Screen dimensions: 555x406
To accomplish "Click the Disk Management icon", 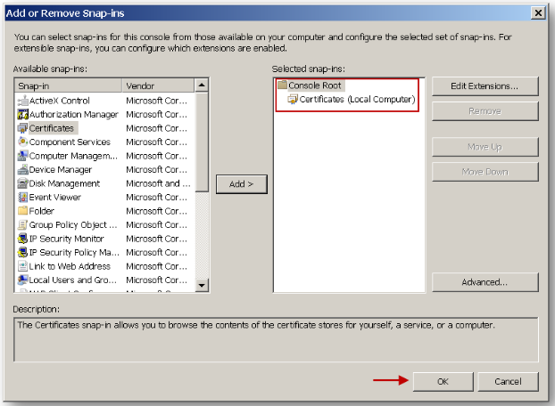I will pos(22,183).
